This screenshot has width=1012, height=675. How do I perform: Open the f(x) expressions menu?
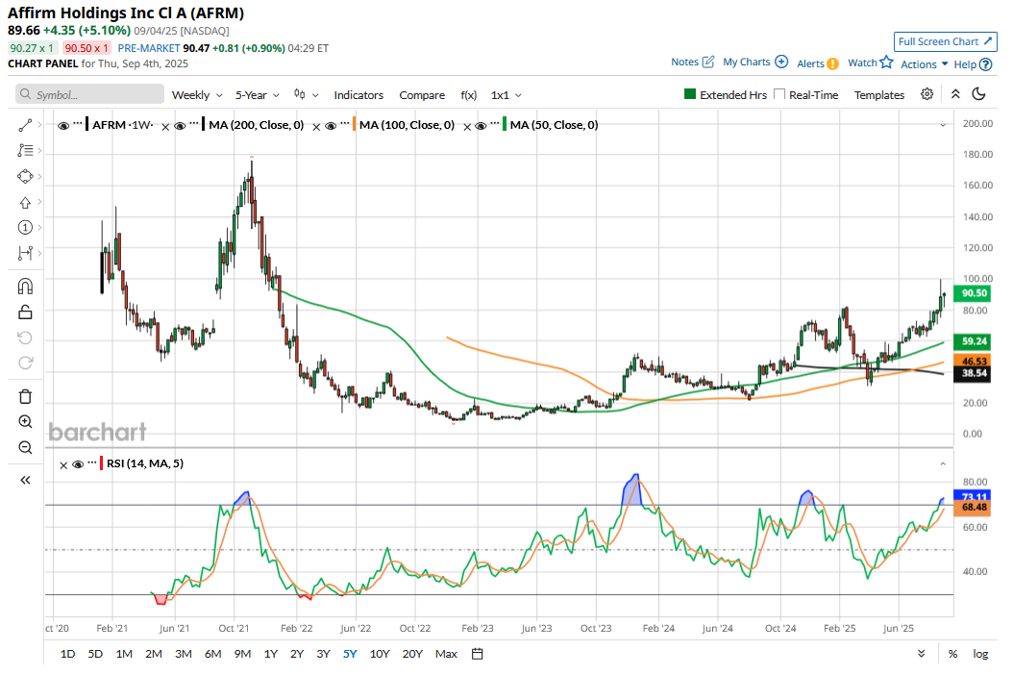tap(469, 95)
